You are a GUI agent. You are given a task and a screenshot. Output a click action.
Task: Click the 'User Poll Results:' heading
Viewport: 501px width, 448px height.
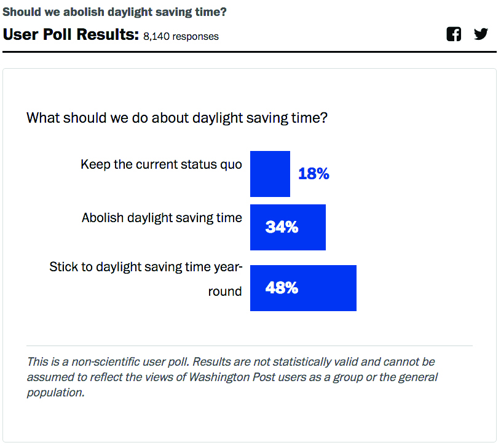[71, 34]
